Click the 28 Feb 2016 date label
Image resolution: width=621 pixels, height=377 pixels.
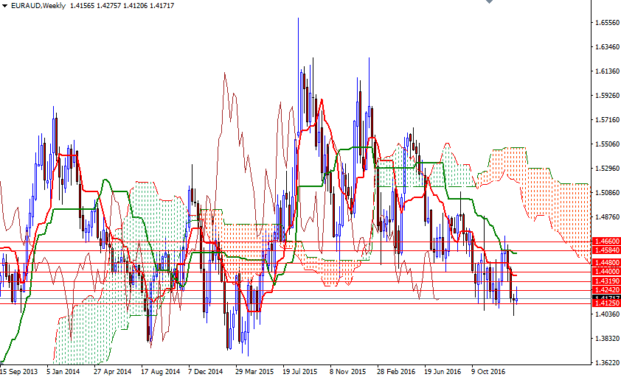coord(396,371)
